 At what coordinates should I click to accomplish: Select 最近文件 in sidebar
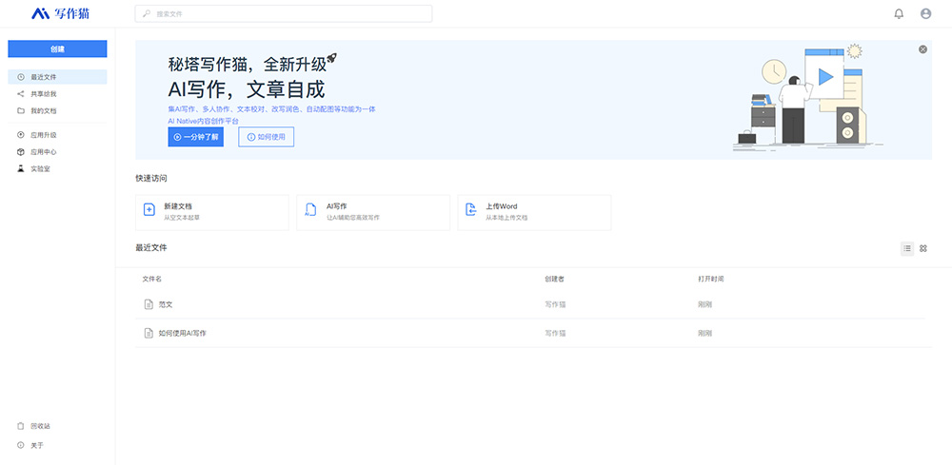[58, 77]
